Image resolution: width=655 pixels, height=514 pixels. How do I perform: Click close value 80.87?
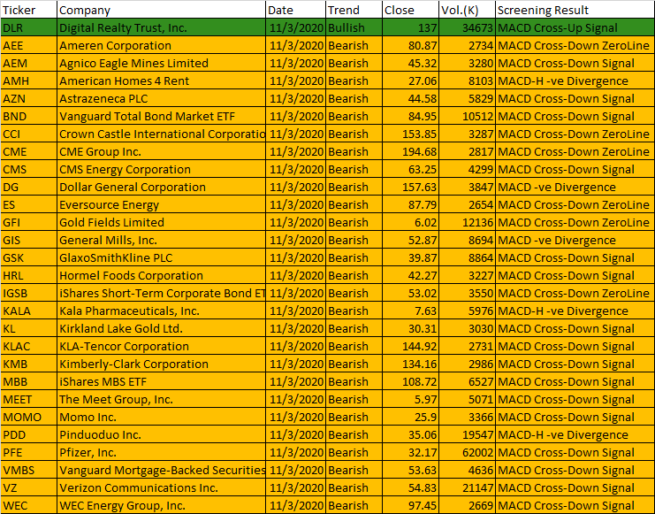pyautogui.click(x=411, y=45)
